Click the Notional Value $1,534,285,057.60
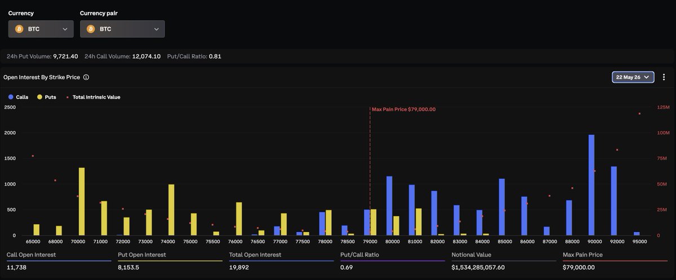 point(478,267)
